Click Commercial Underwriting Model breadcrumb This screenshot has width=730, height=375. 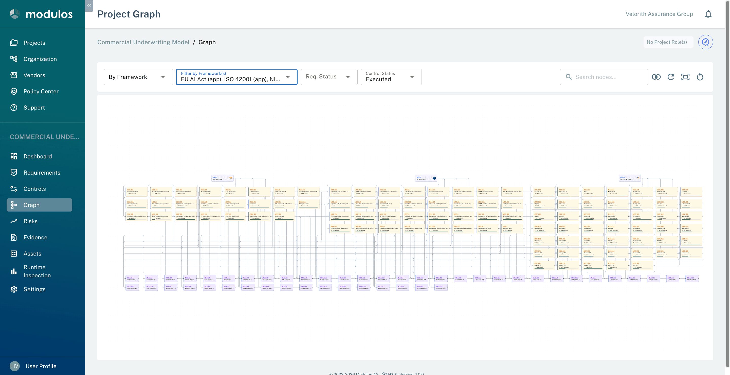(x=143, y=42)
